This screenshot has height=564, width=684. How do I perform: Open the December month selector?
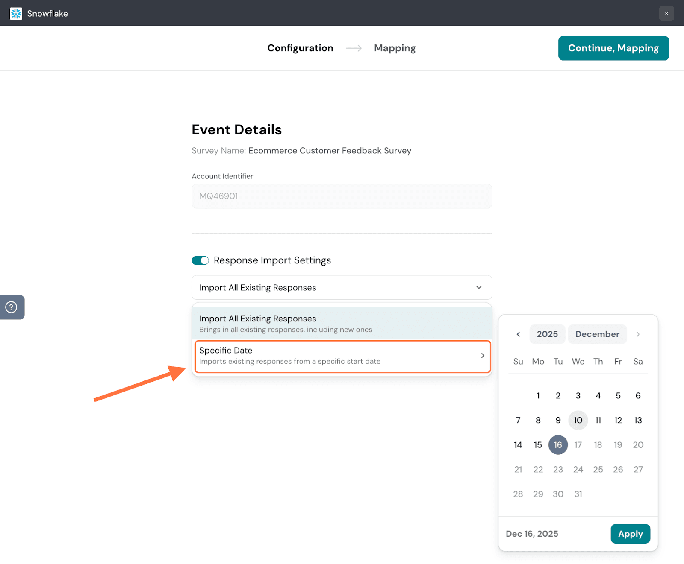pos(597,334)
